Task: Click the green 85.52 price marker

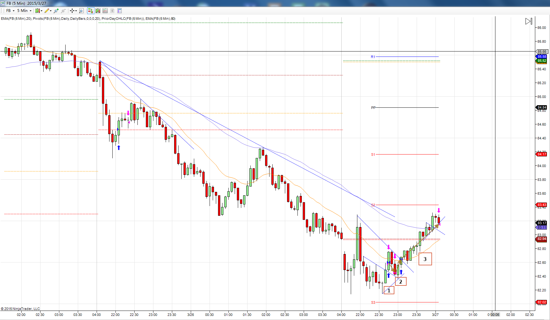Action: pyautogui.click(x=542, y=61)
